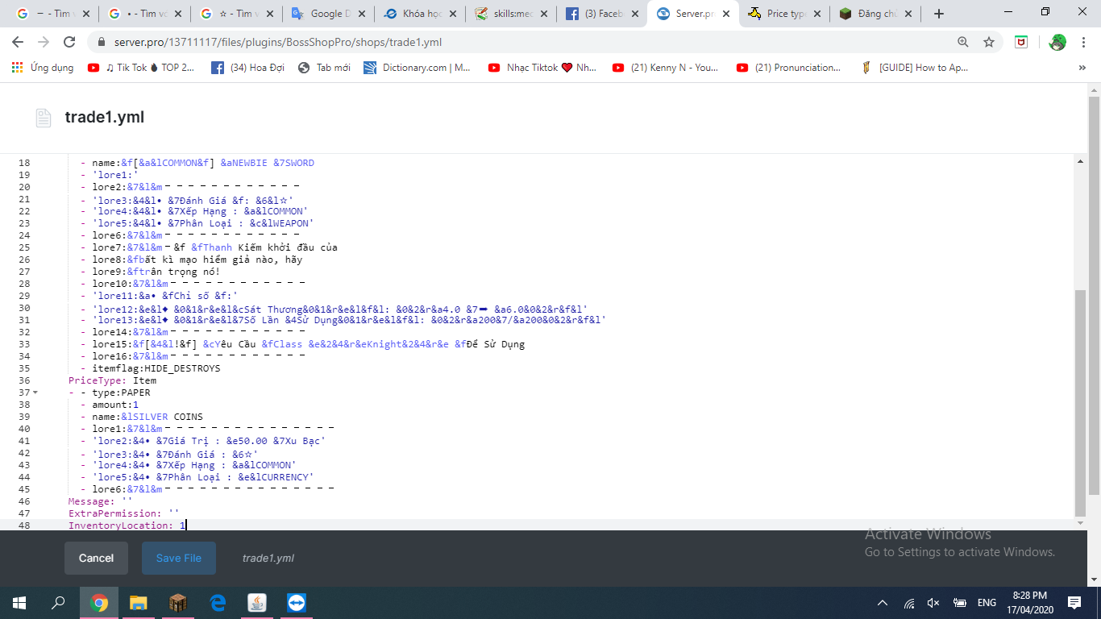1101x619 pixels.
Task: Switch to the Google Dịch tab
Action: (326, 14)
